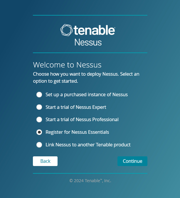Click the 'Nessus' product name under logo
The image size is (180, 198).
click(x=88, y=42)
